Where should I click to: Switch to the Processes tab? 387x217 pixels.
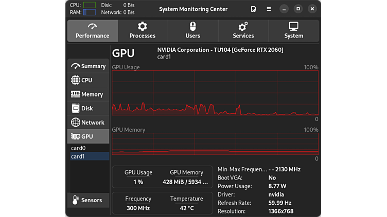143,31
